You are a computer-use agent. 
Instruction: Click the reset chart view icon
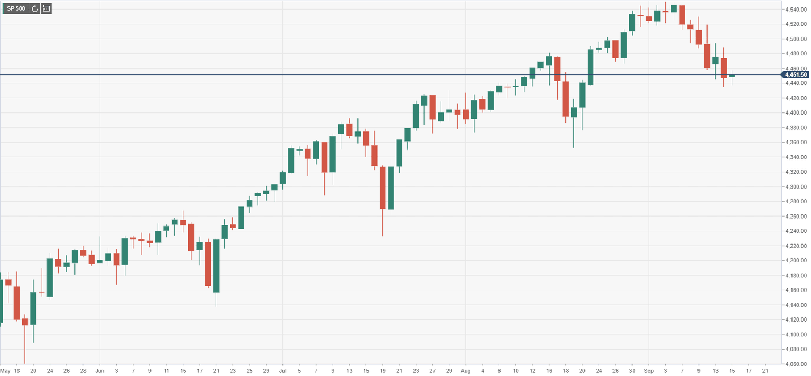(46, 8)
